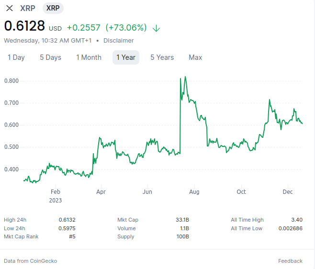
Task: Click the Feb x-axis label
Action: coord(56,192)
